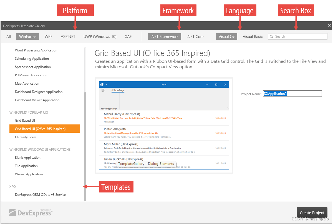
Task: Select DevExpress ORM OData v3 Service
Action: pyautogui.click(x=40, y=195)
